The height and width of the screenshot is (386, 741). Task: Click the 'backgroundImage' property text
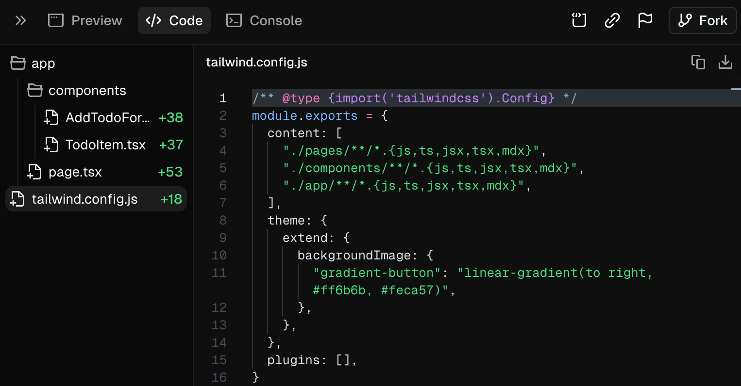click(354, 256)
